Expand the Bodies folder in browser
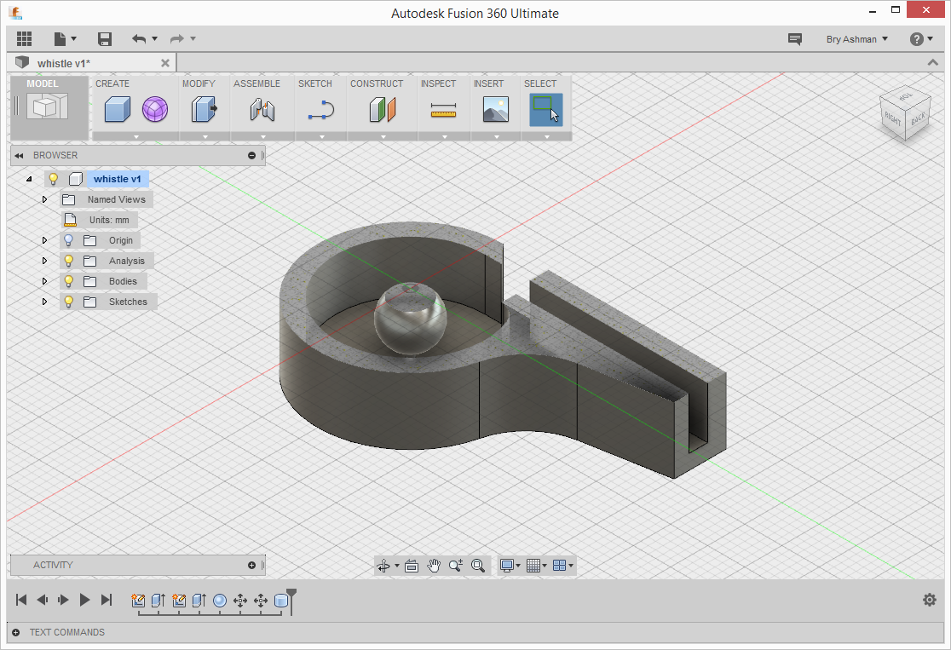The height and width of the screenshot is (650, 951). click(x=45, y=281)
